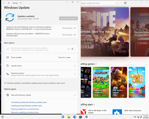
Task: Click the Free tag on Raid: Shadow Legends
Action: coord(123,95)
